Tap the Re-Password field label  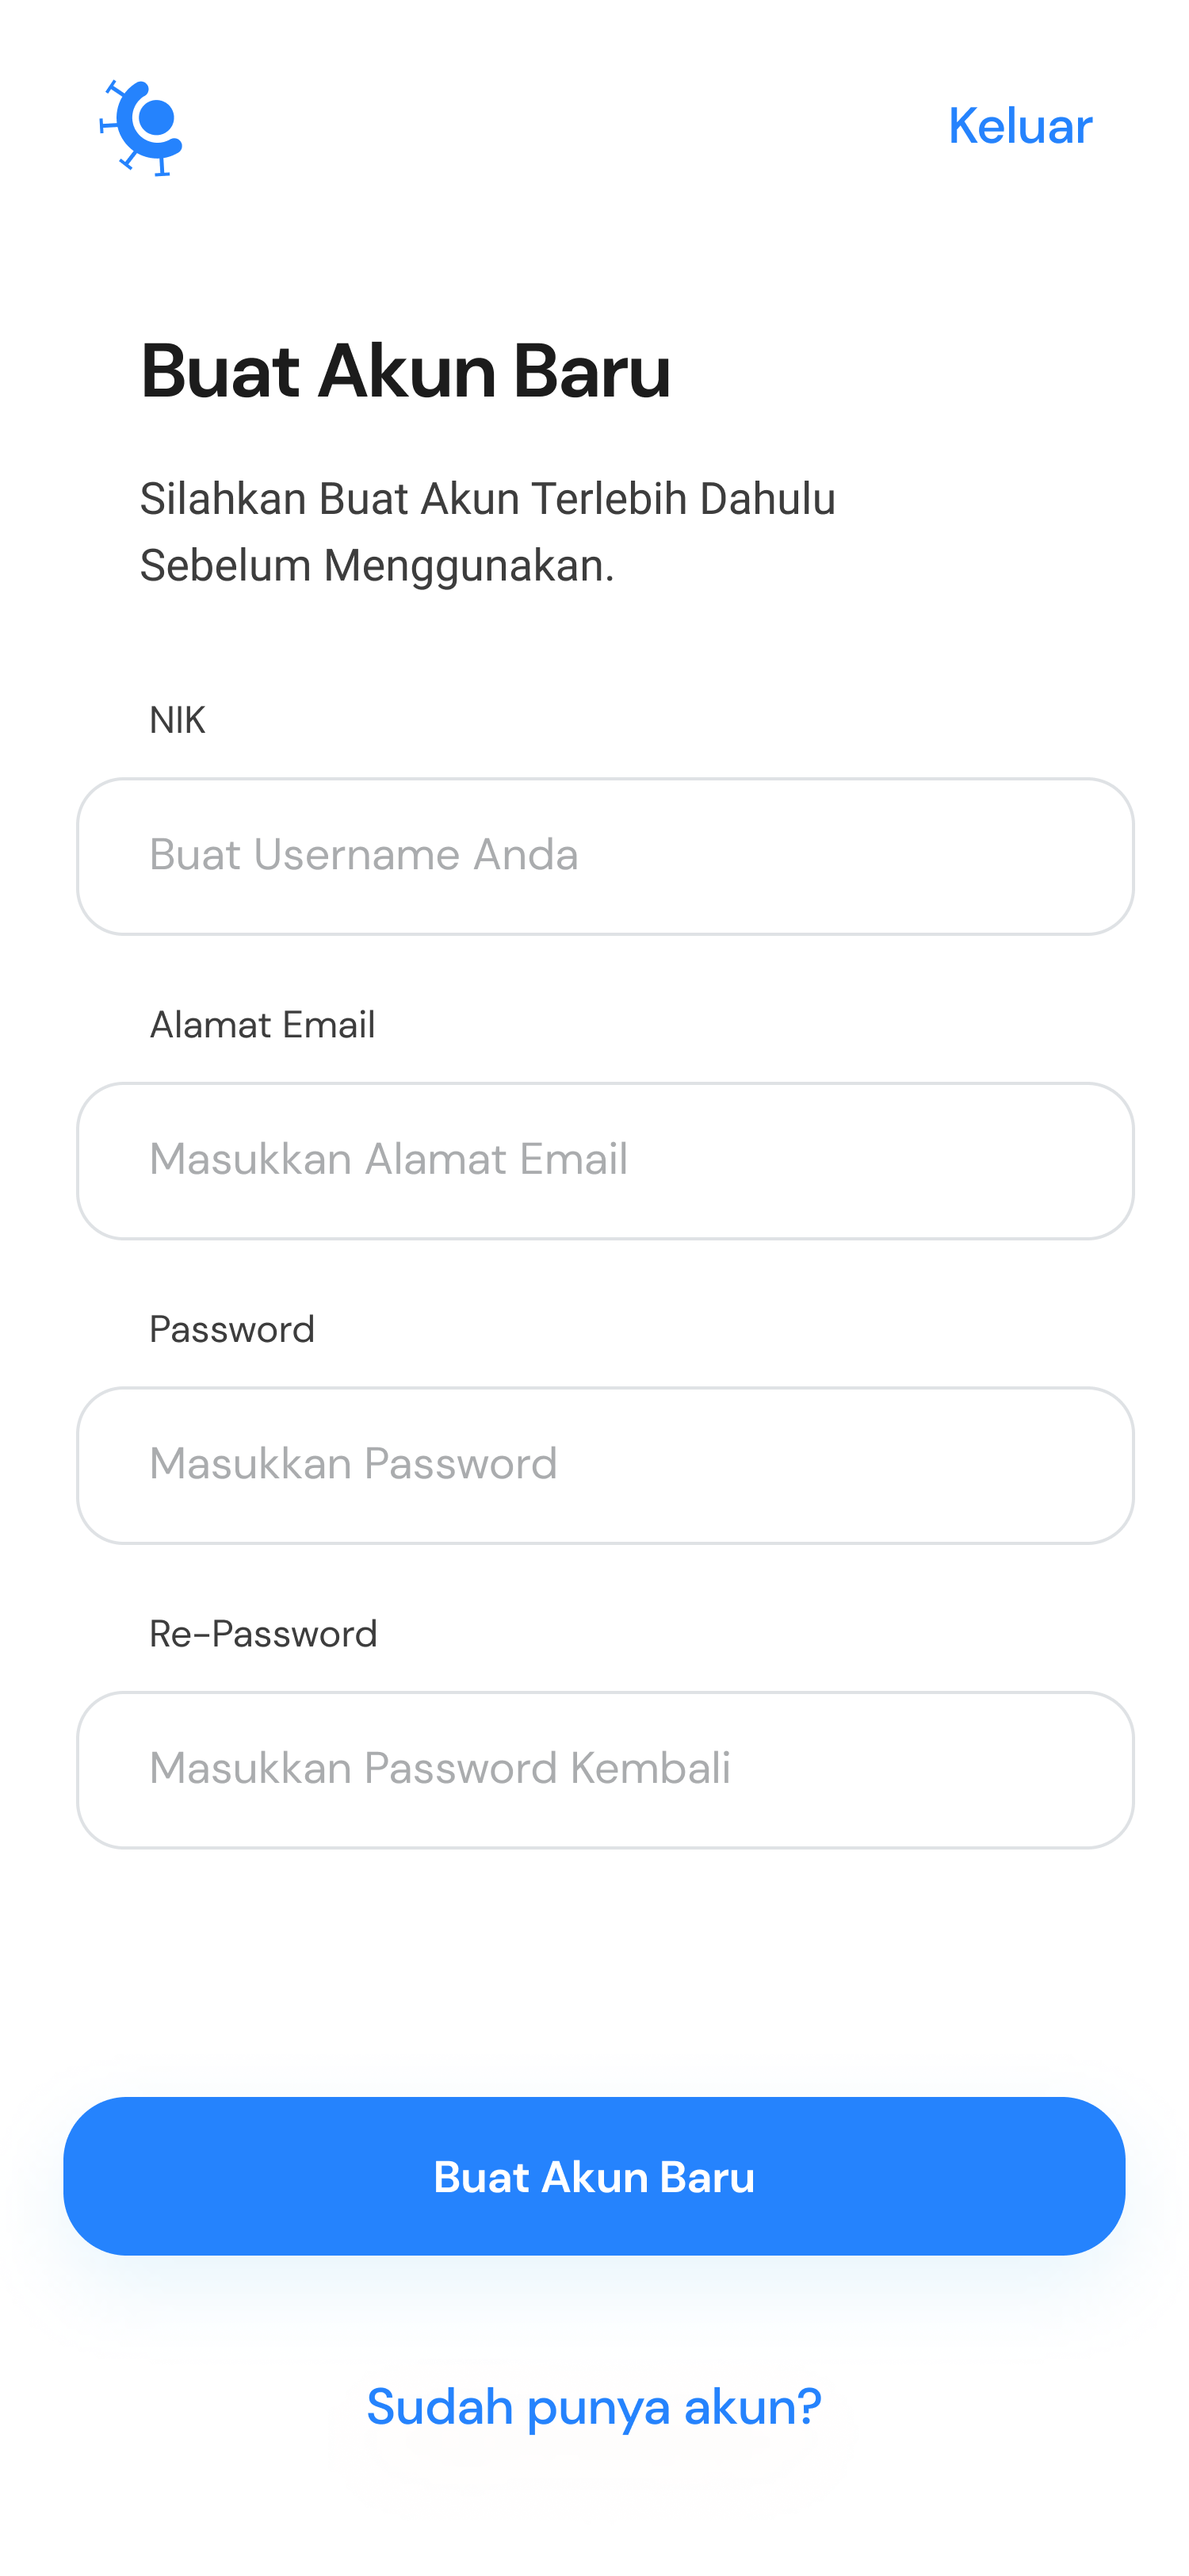[x=263, y=1634]
